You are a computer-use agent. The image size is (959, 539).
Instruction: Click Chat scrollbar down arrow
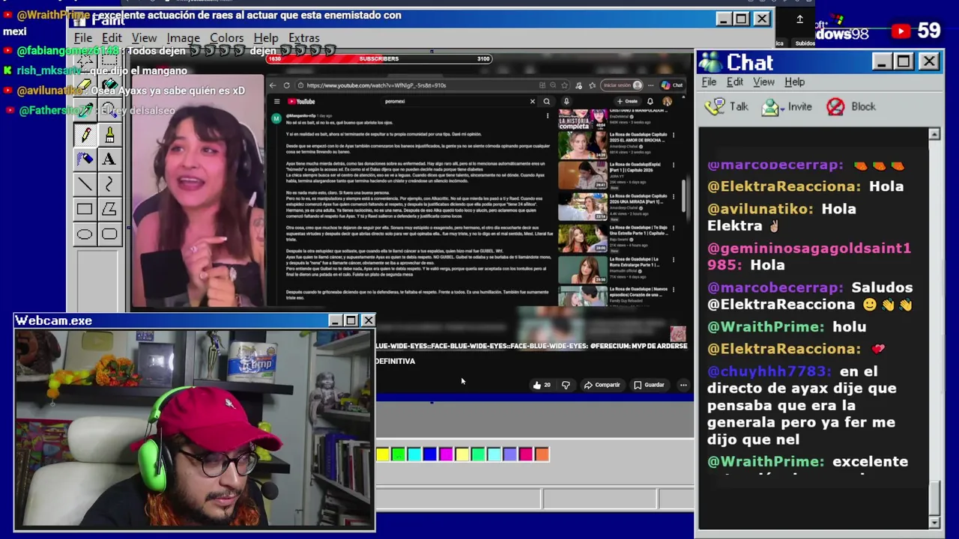[934, 522]
